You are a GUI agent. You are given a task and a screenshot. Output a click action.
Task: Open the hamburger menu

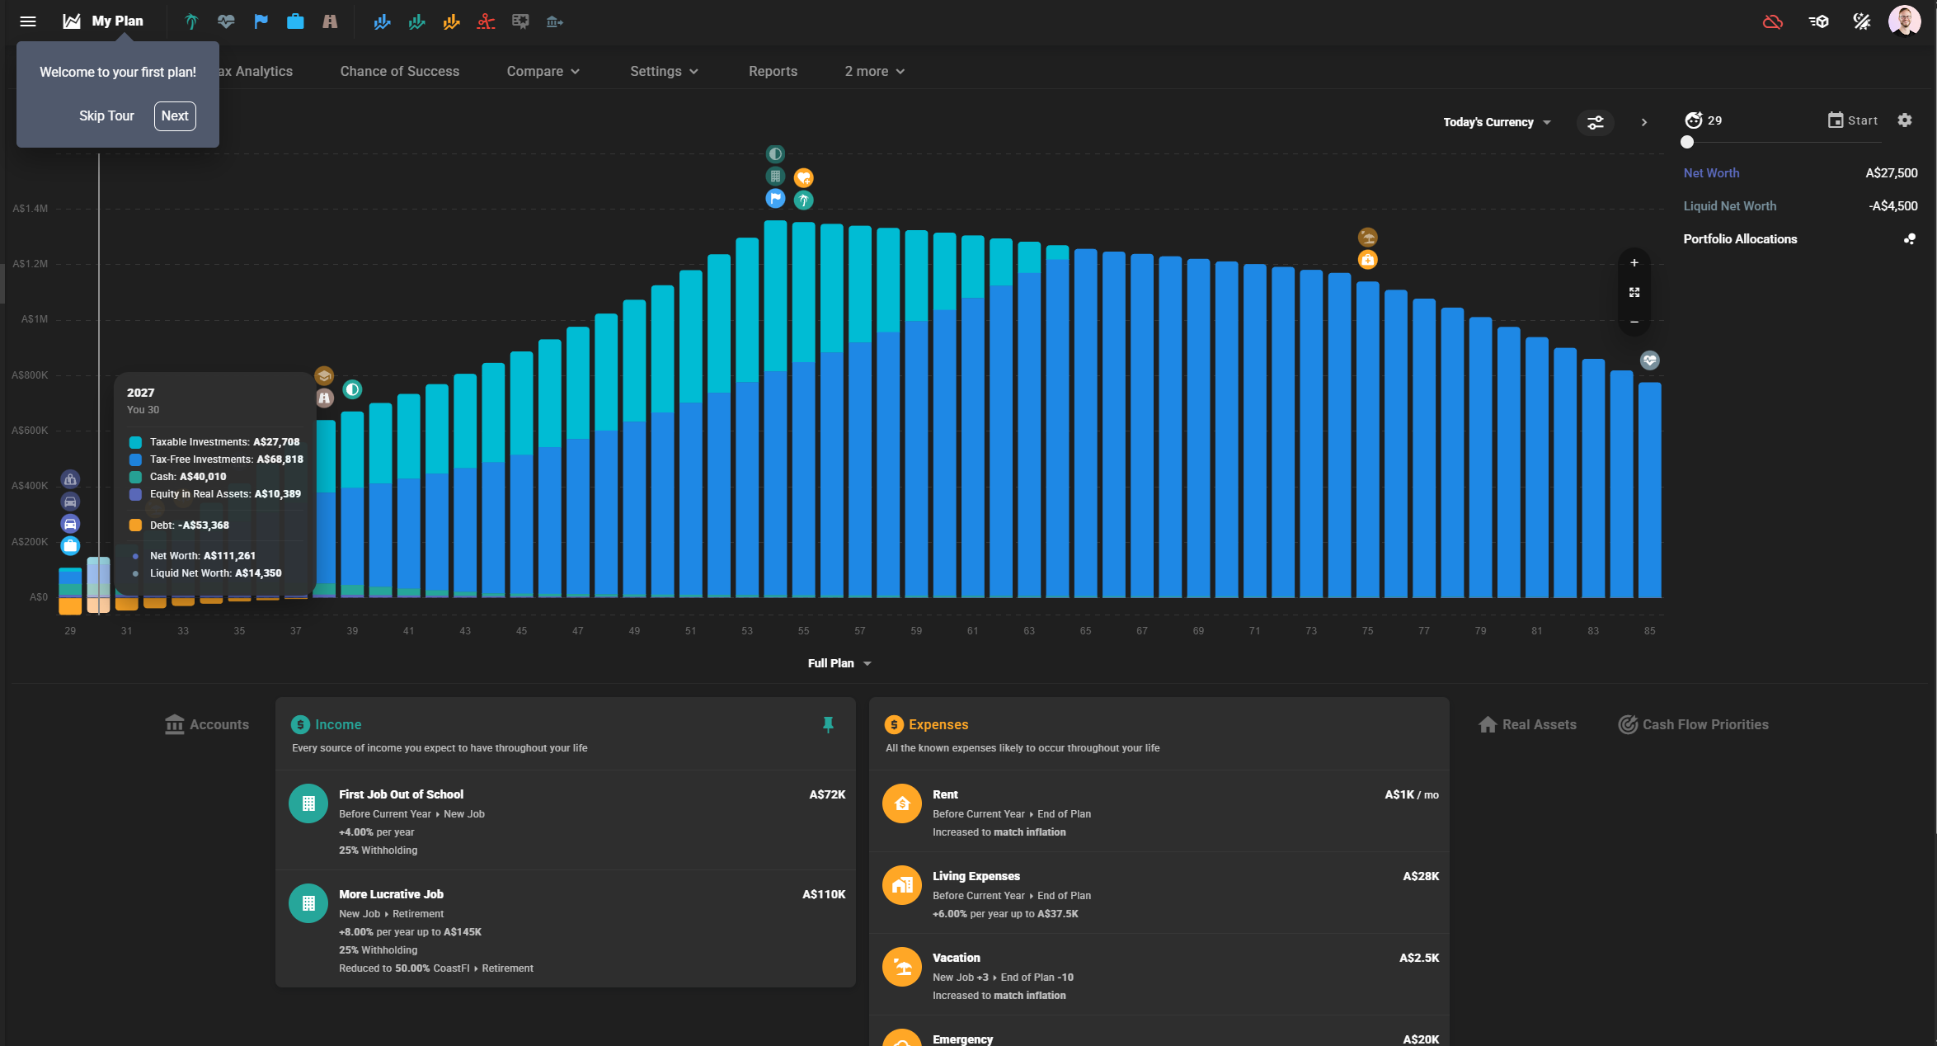click(x=28, y=21)
